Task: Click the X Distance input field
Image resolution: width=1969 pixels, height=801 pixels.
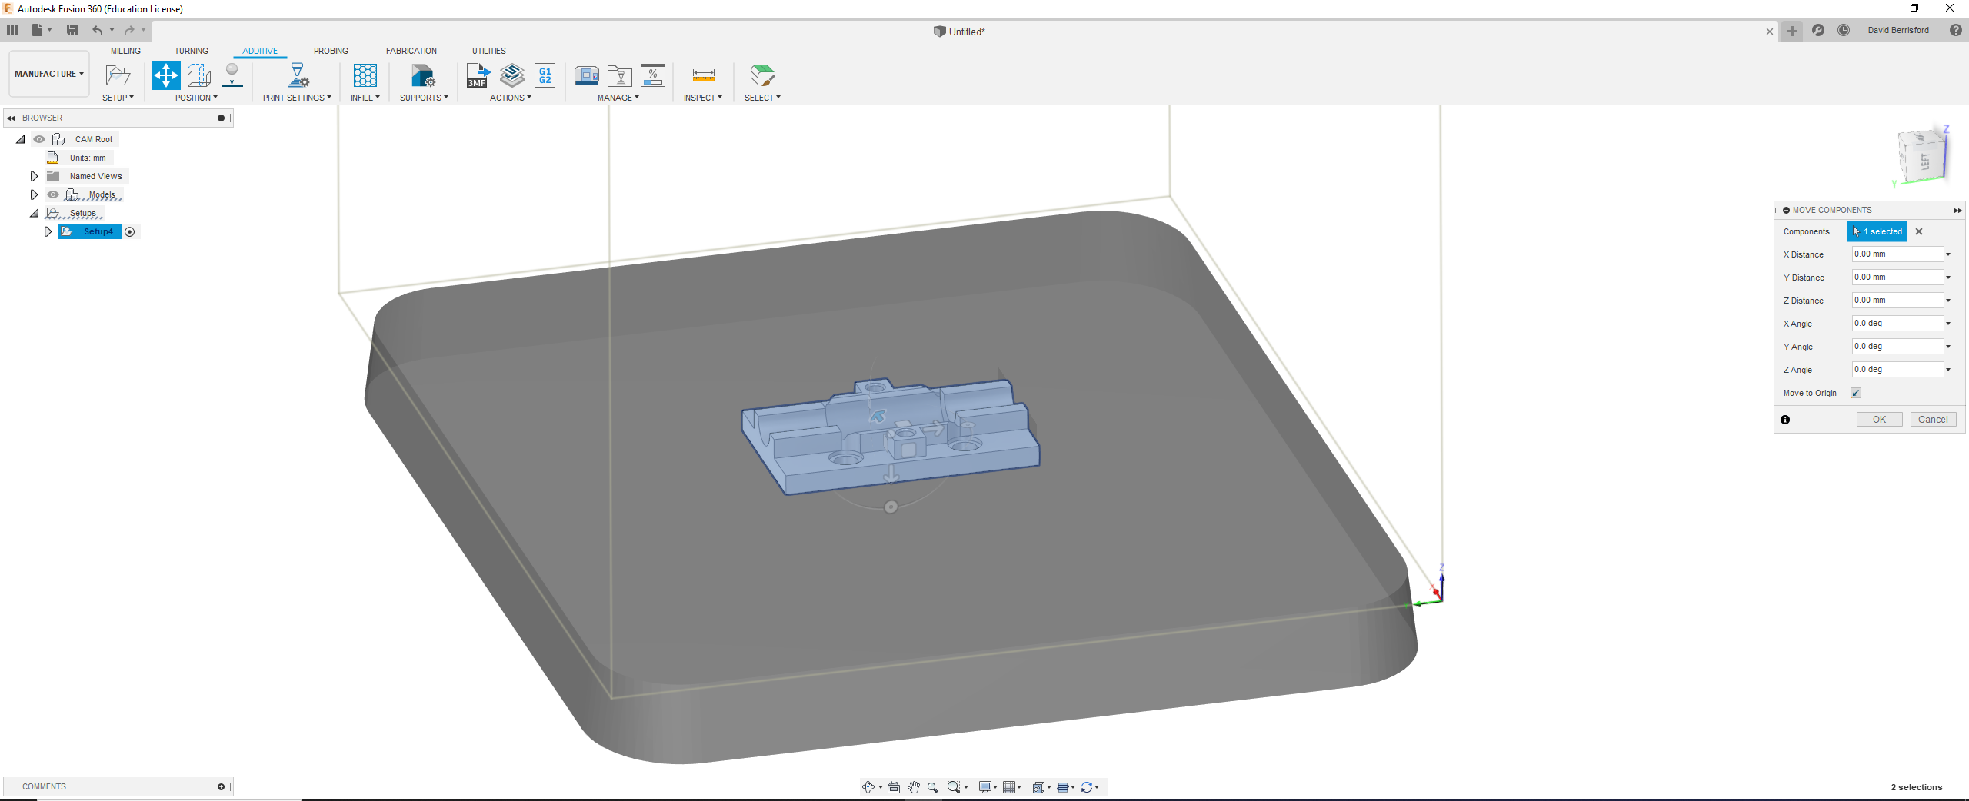Action: [1897, 254]
